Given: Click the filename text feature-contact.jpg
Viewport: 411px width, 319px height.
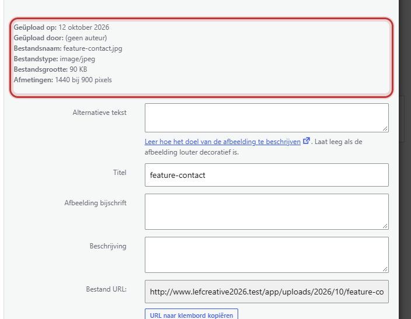Looking at the screenshot, I should coord(93,48).
